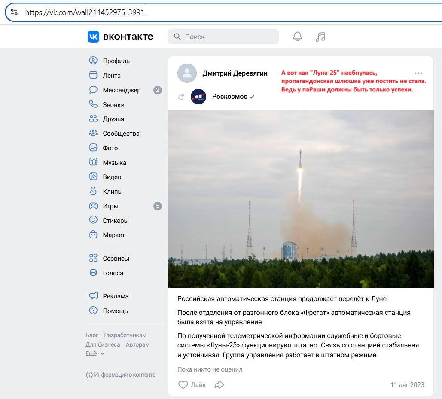The image size is (442, 399).
Task: Click the Разработчикам footer link
Action: pos(125,335)
